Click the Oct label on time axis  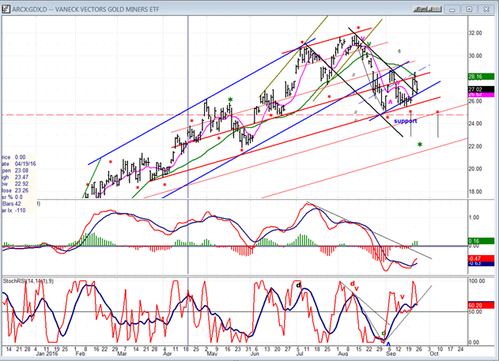click(x=434, y=354)
